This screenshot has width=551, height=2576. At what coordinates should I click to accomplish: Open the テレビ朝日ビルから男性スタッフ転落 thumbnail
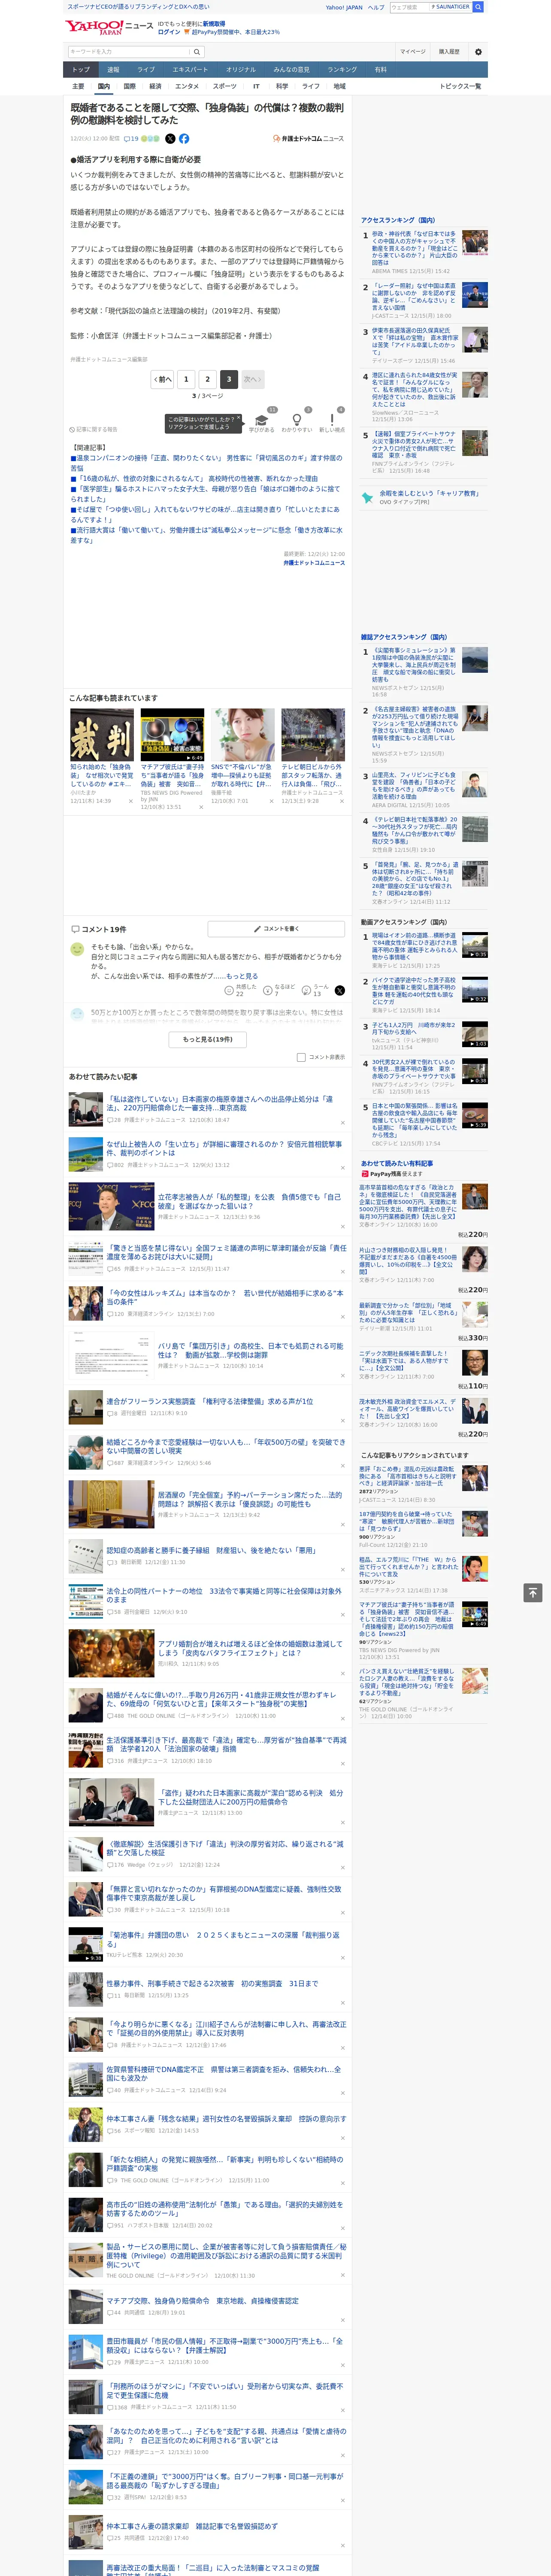[313, 735]
